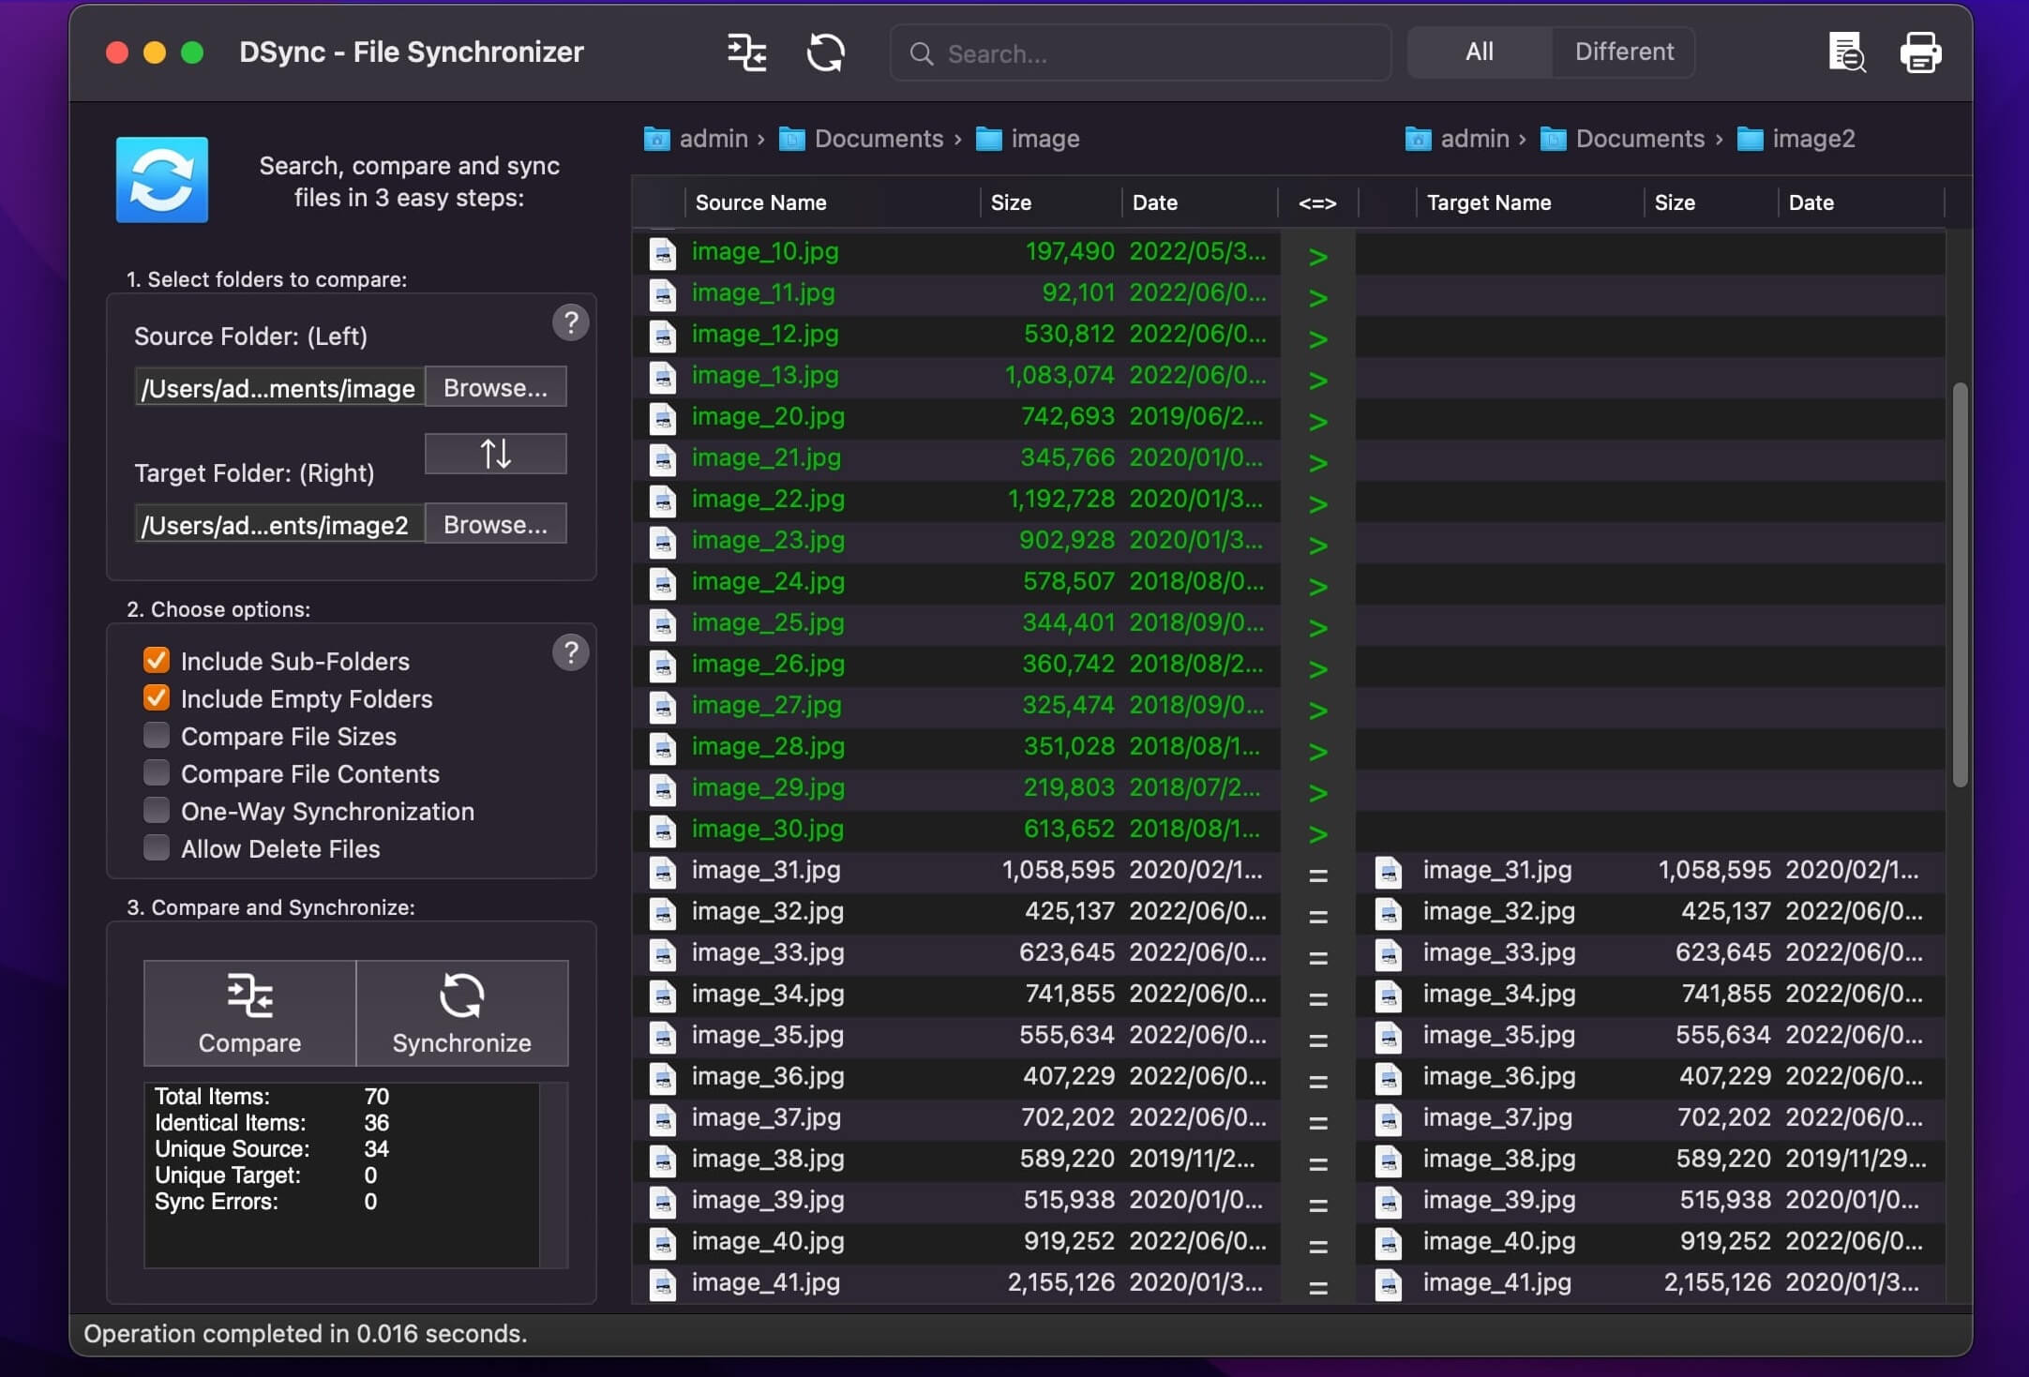Sort by target Date column

click(1861, 202)
